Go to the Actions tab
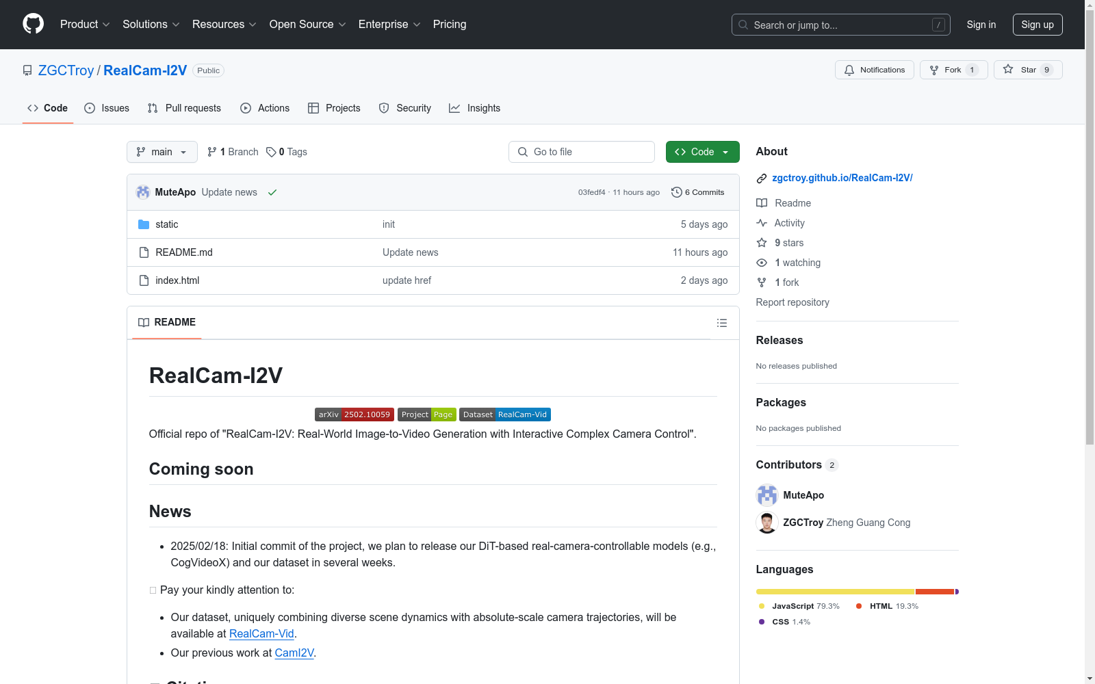This screenshot has height=684, width=1095. click(x=265, y=108)
